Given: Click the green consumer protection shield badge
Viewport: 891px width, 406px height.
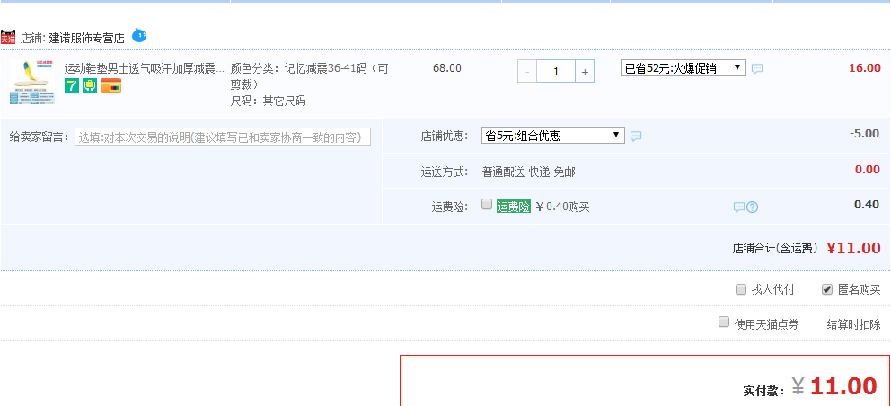Looking at the screenshot, I should click(x=90, y=85).
